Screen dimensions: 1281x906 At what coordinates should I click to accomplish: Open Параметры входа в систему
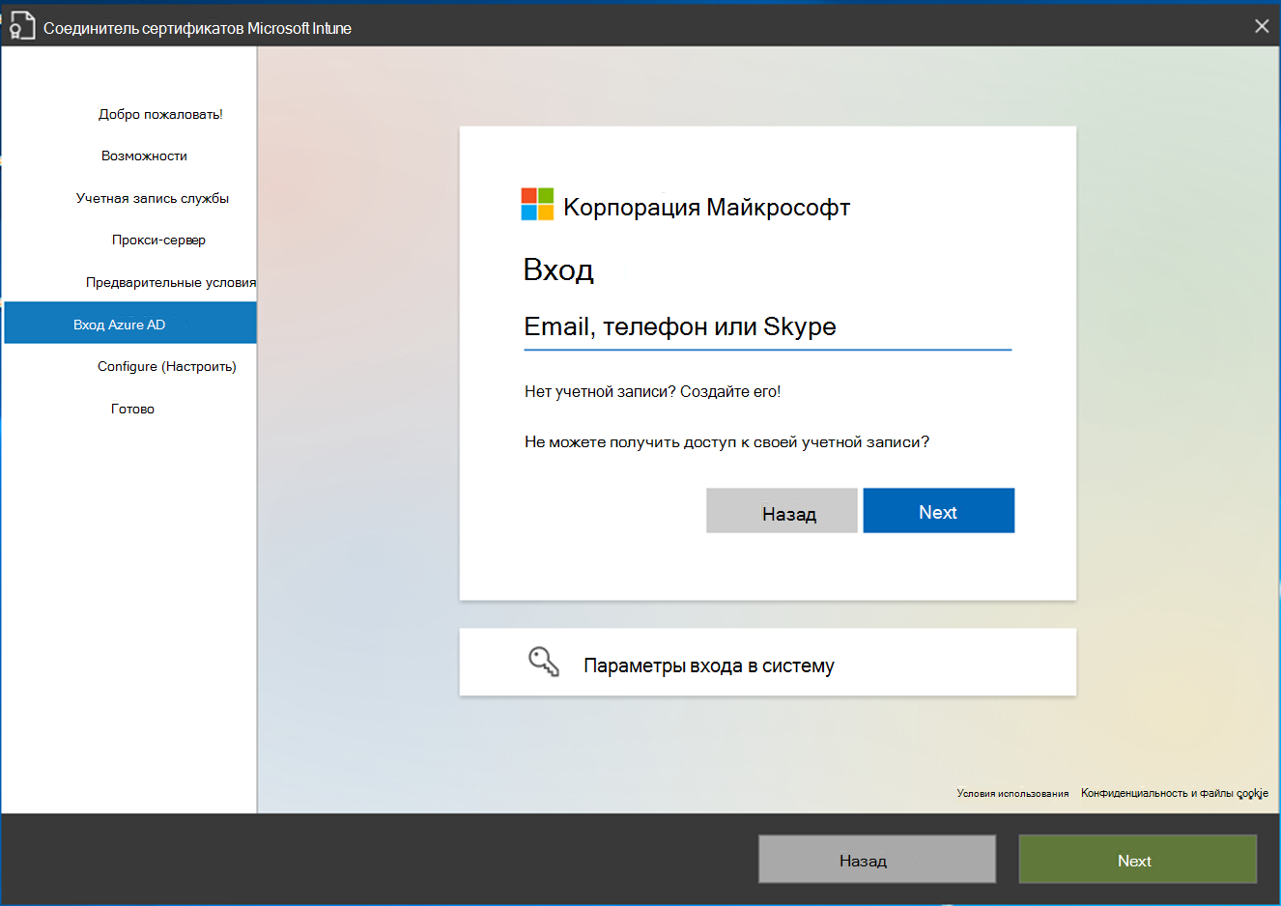coord(767,663)
